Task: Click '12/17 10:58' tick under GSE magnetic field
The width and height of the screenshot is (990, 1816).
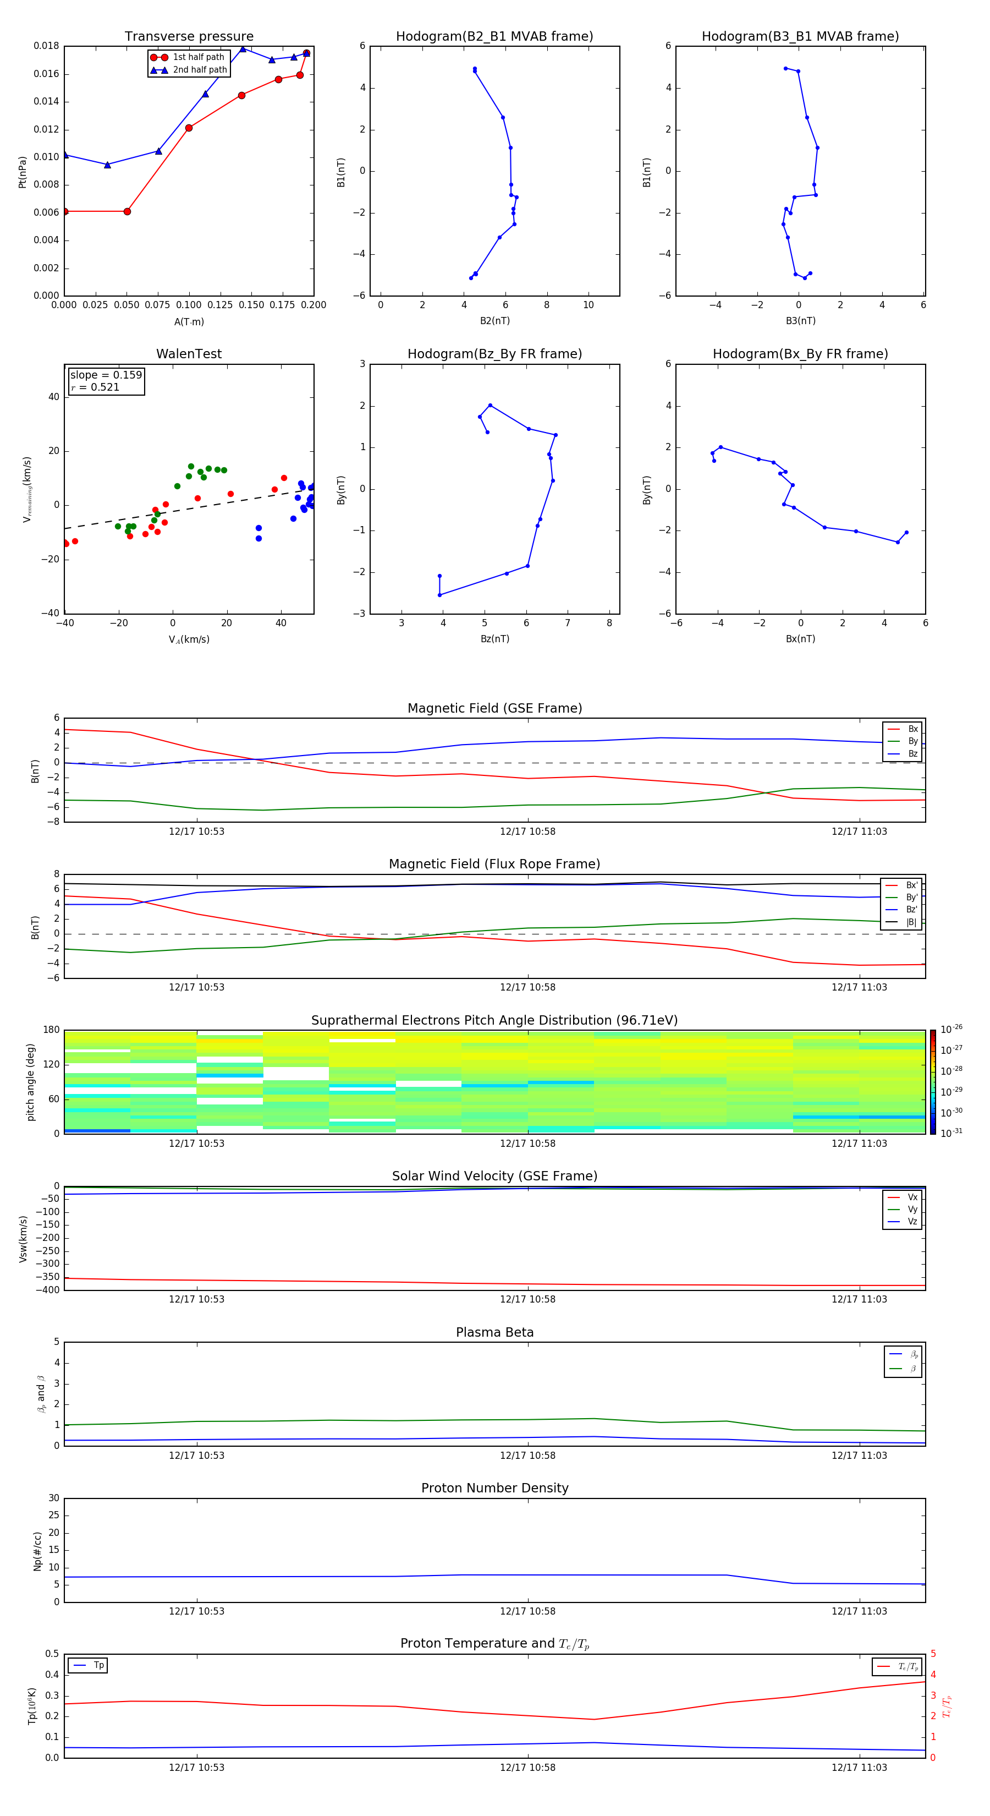Action: coord(528,832)
